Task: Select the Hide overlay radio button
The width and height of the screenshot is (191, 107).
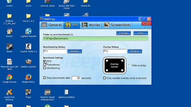Action: [x=130, y=65]
